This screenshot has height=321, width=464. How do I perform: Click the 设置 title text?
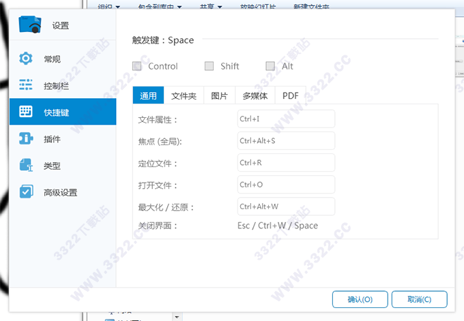(61, 26)
